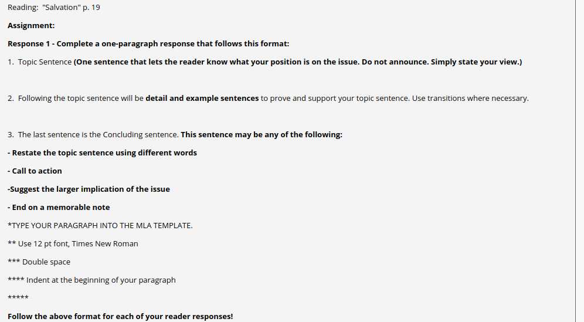Click the "Call to action" line
This screenshot has width=584, height=322.
pos(35,171)
